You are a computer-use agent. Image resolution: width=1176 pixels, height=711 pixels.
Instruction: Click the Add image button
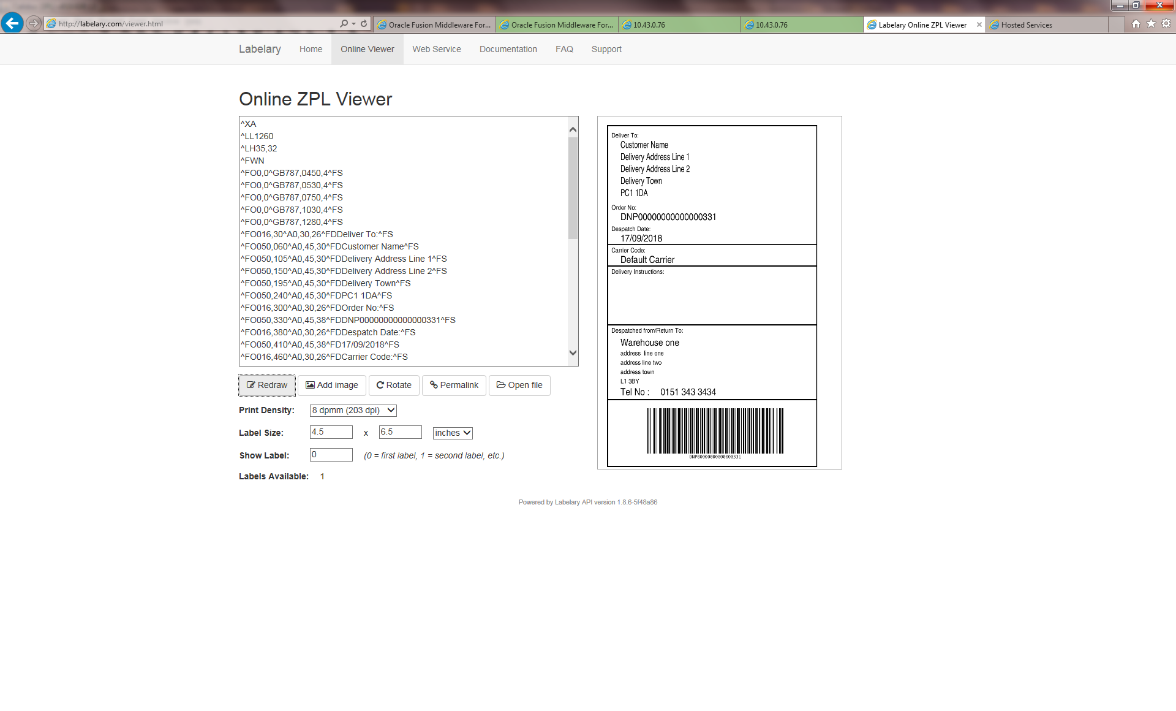pos(332,385)
